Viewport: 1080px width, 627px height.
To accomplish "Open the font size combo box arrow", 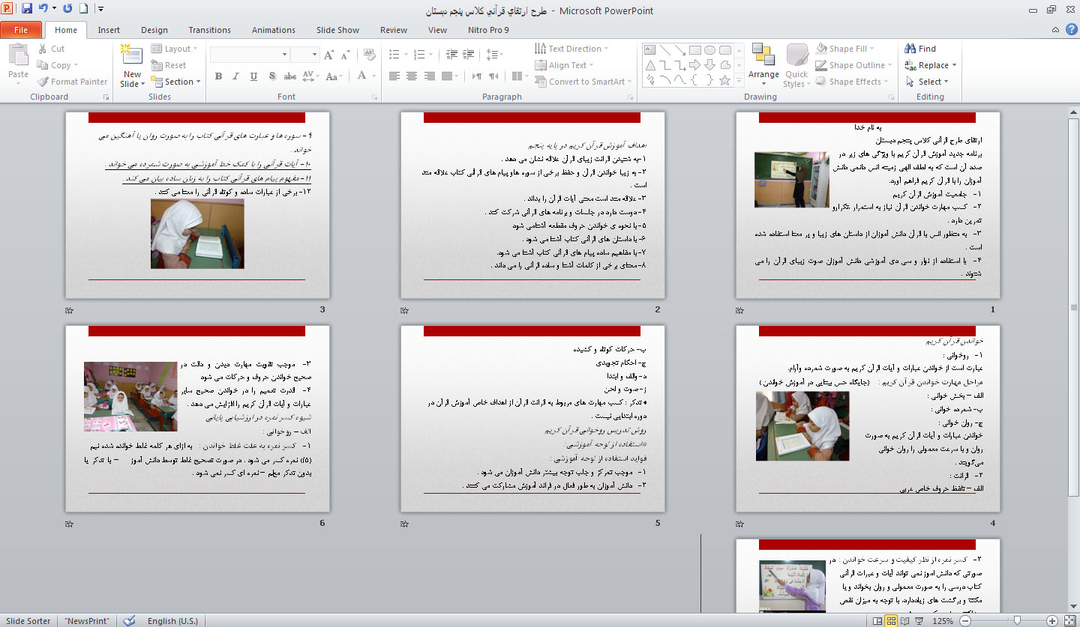I will pos(315,55).
